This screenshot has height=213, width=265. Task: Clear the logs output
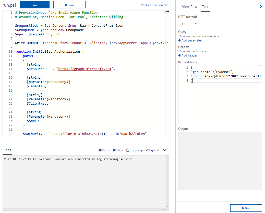click(x=118, y=150)
